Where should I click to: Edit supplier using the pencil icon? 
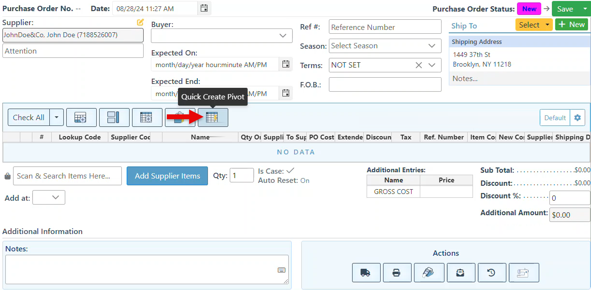pos(140,22)
